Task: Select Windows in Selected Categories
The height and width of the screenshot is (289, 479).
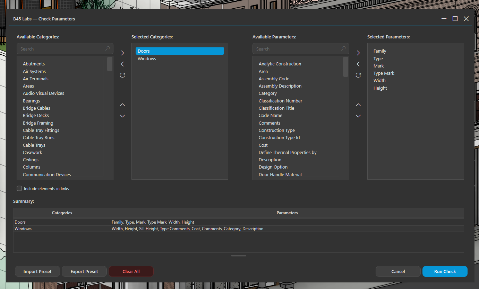Action: pos(180,58)
